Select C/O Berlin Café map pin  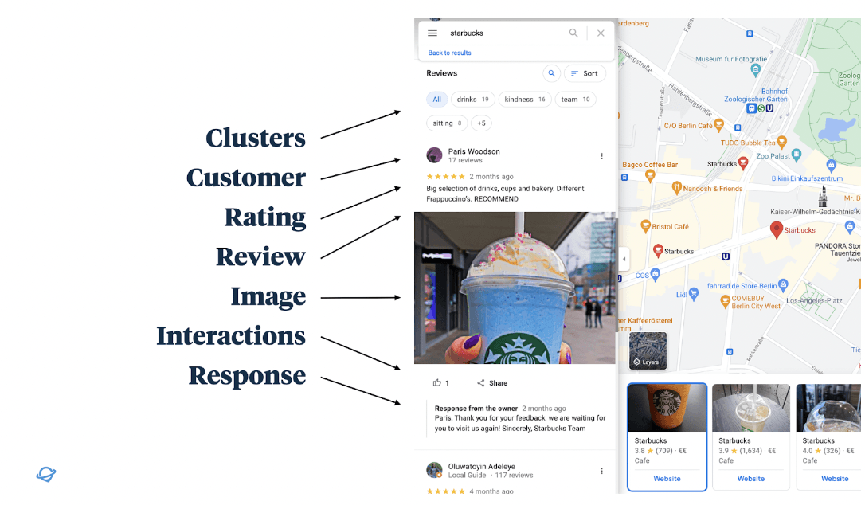(x=718, y=125)
